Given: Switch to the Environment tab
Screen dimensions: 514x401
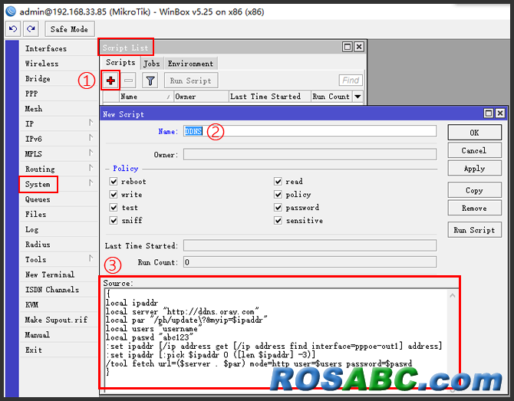Looking at the screenshot, I should (190, 64).
